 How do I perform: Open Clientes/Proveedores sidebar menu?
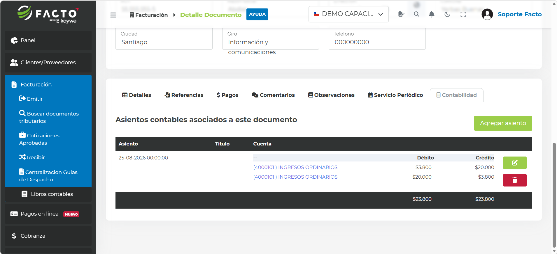point(48,63)
